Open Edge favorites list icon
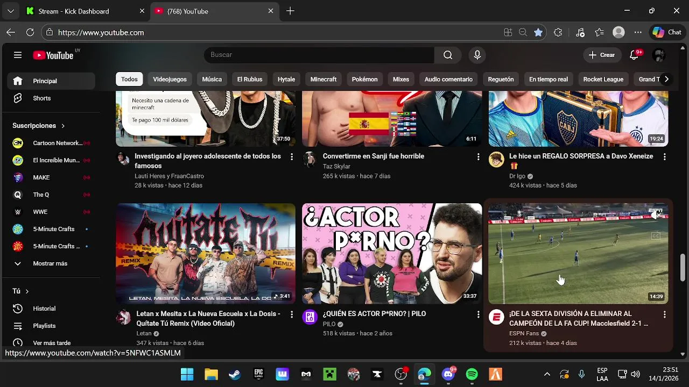The height and width of the screenshot is (387, 689). pos(600,32)
